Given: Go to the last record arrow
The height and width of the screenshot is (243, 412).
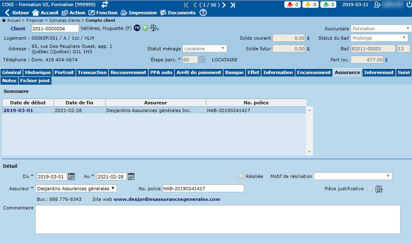Looking at the screenshot, I should point(233,5).
